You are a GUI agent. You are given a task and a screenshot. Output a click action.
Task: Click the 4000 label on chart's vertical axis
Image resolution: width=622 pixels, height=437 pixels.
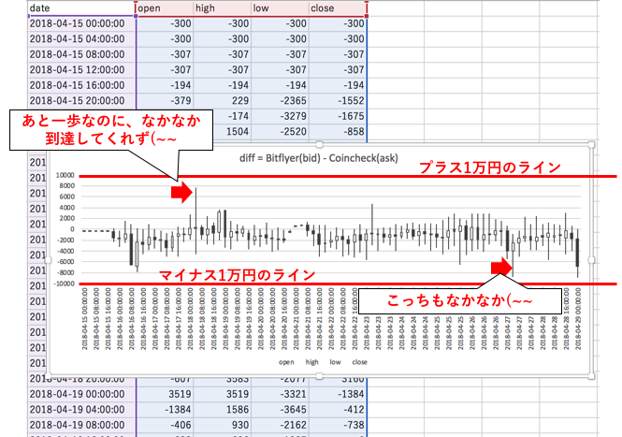(67, 208)
